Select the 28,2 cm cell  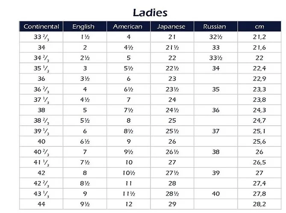point(259,204)
